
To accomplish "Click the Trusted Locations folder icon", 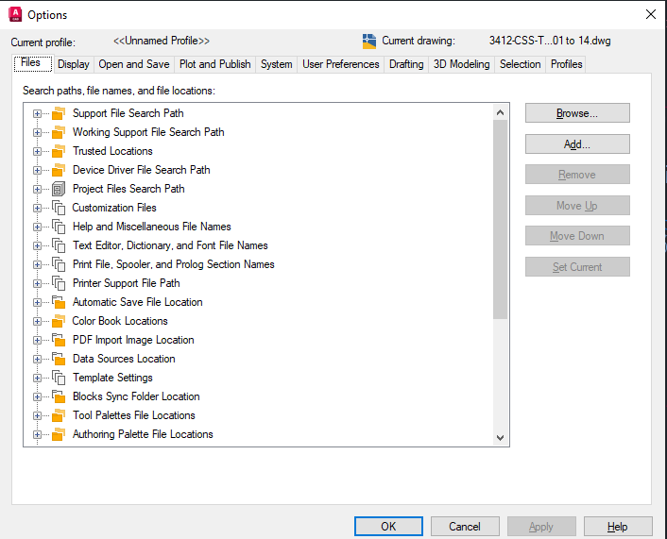I will tap(59, 151).
